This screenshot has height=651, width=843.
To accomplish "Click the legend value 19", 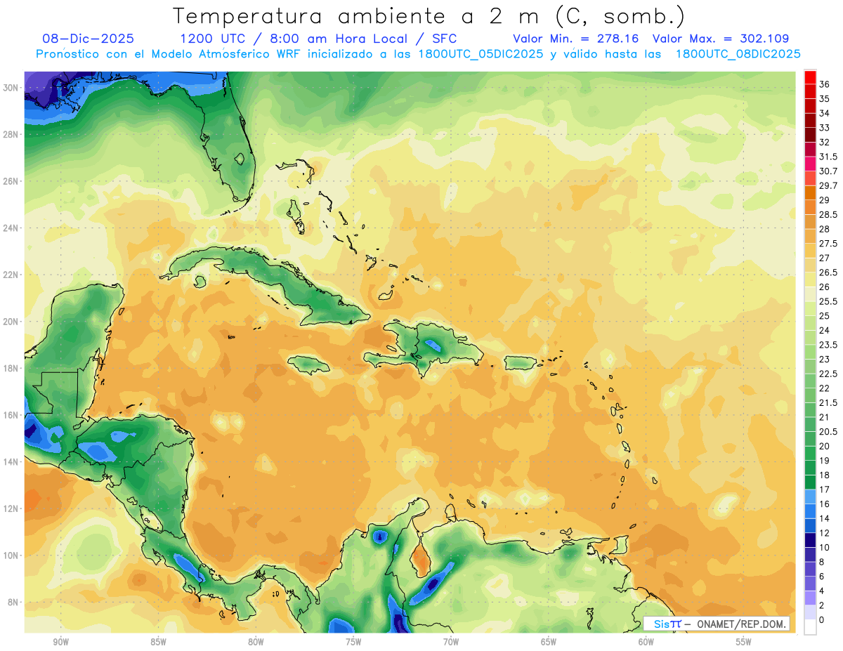I will [825, 461].
